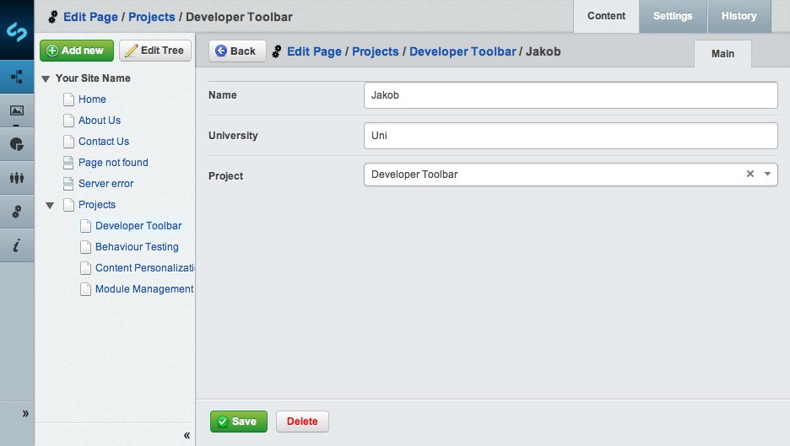Image resolution: width=790 pixels, height=446 pixels.
Task: Switch to the Settings tab
Action: 672,16
